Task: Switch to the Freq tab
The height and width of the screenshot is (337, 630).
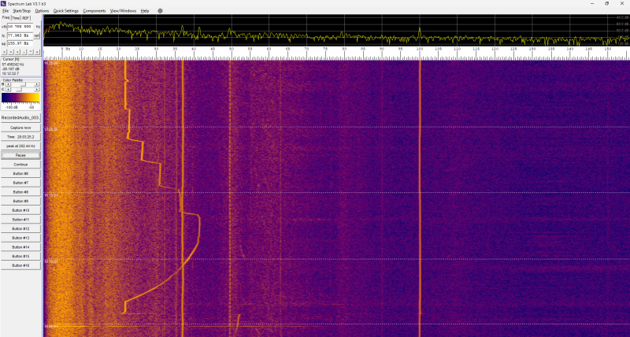Action: pyautogui.click(x=6, y=17)
